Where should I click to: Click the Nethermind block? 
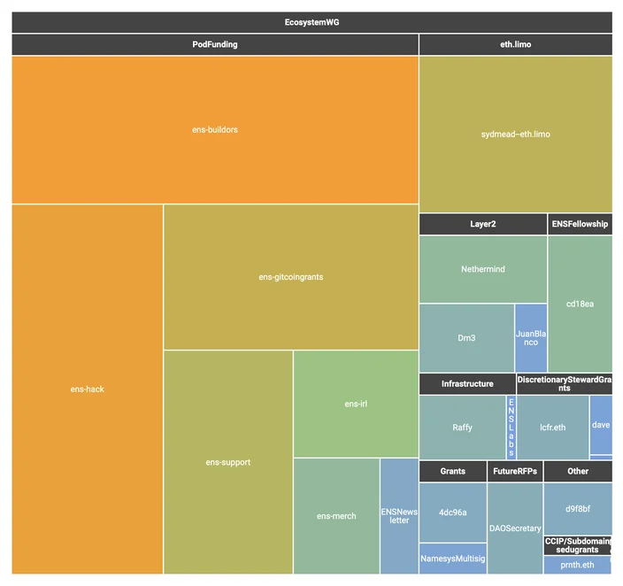(x=483, y=269)
